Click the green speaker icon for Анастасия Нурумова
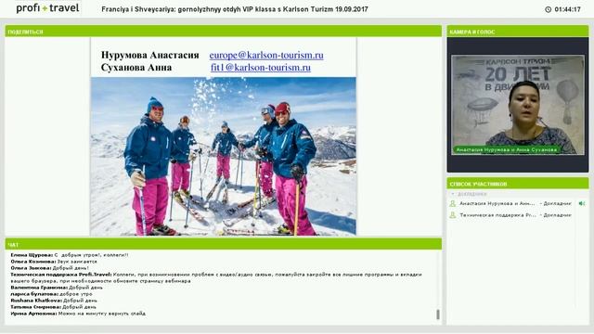 tap(582, 204)
